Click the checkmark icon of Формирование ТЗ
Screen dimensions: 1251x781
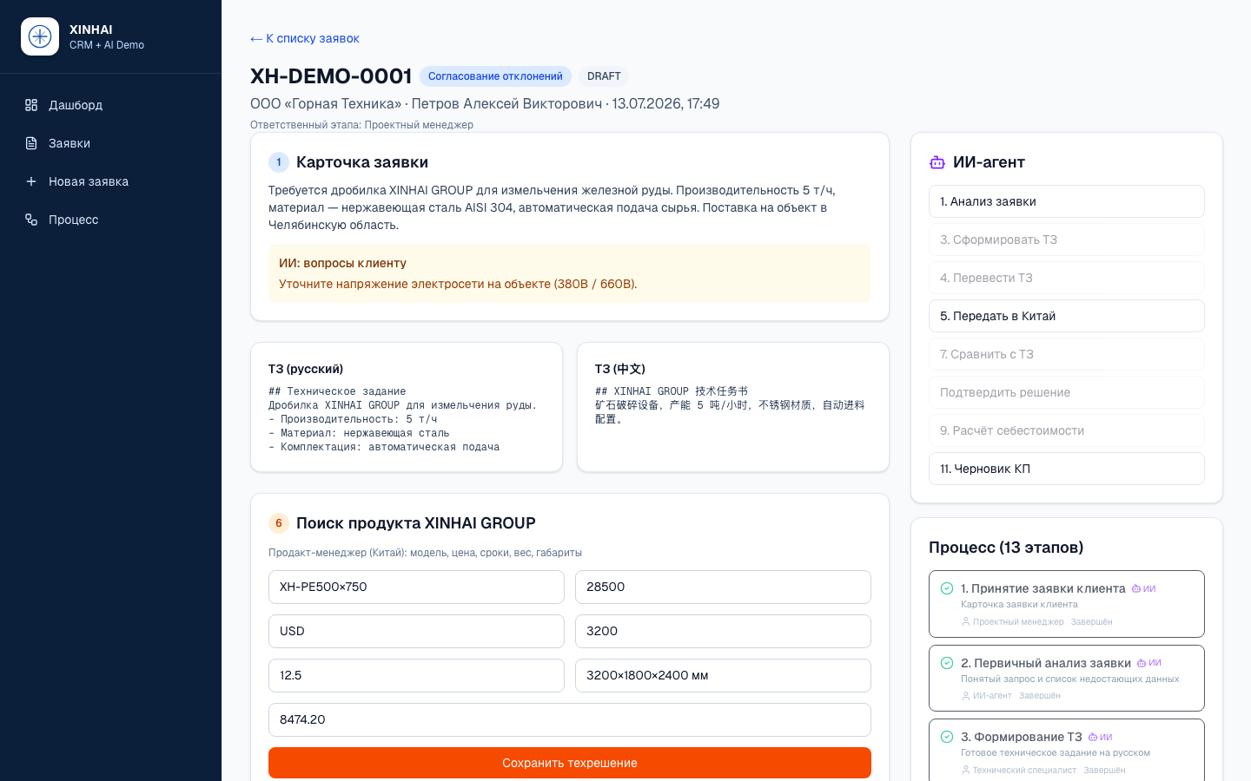pos(947,737)
